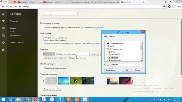Open news icon in Opera sidebar
This screenshot has width=182, height=102.
[3, 28]
